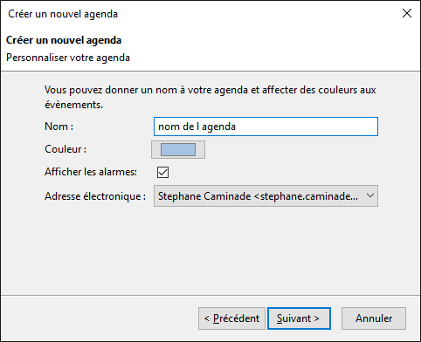Click the chevron arrow of the email combo box
Viewport: 421px width, 342px height.
(x=370, y=195)
